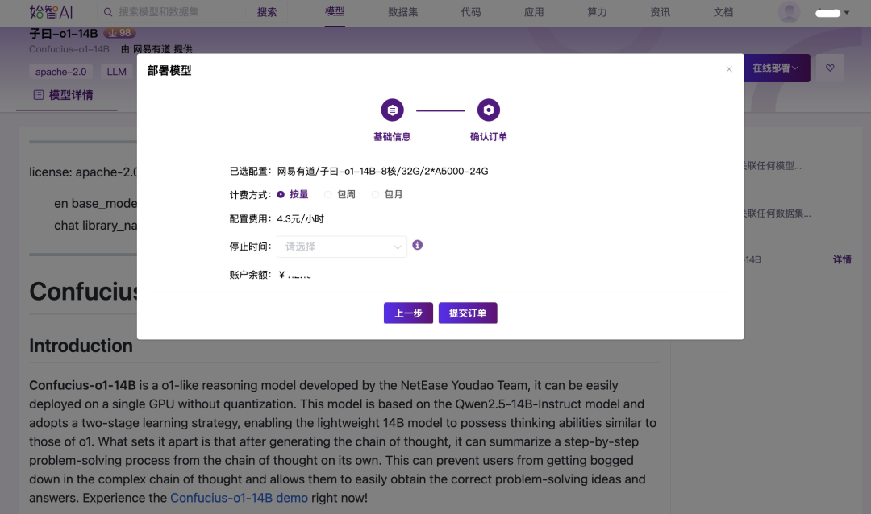The image size is (871, 514).
Task: Click the 已选配置 value text
Action: point(383,171)
